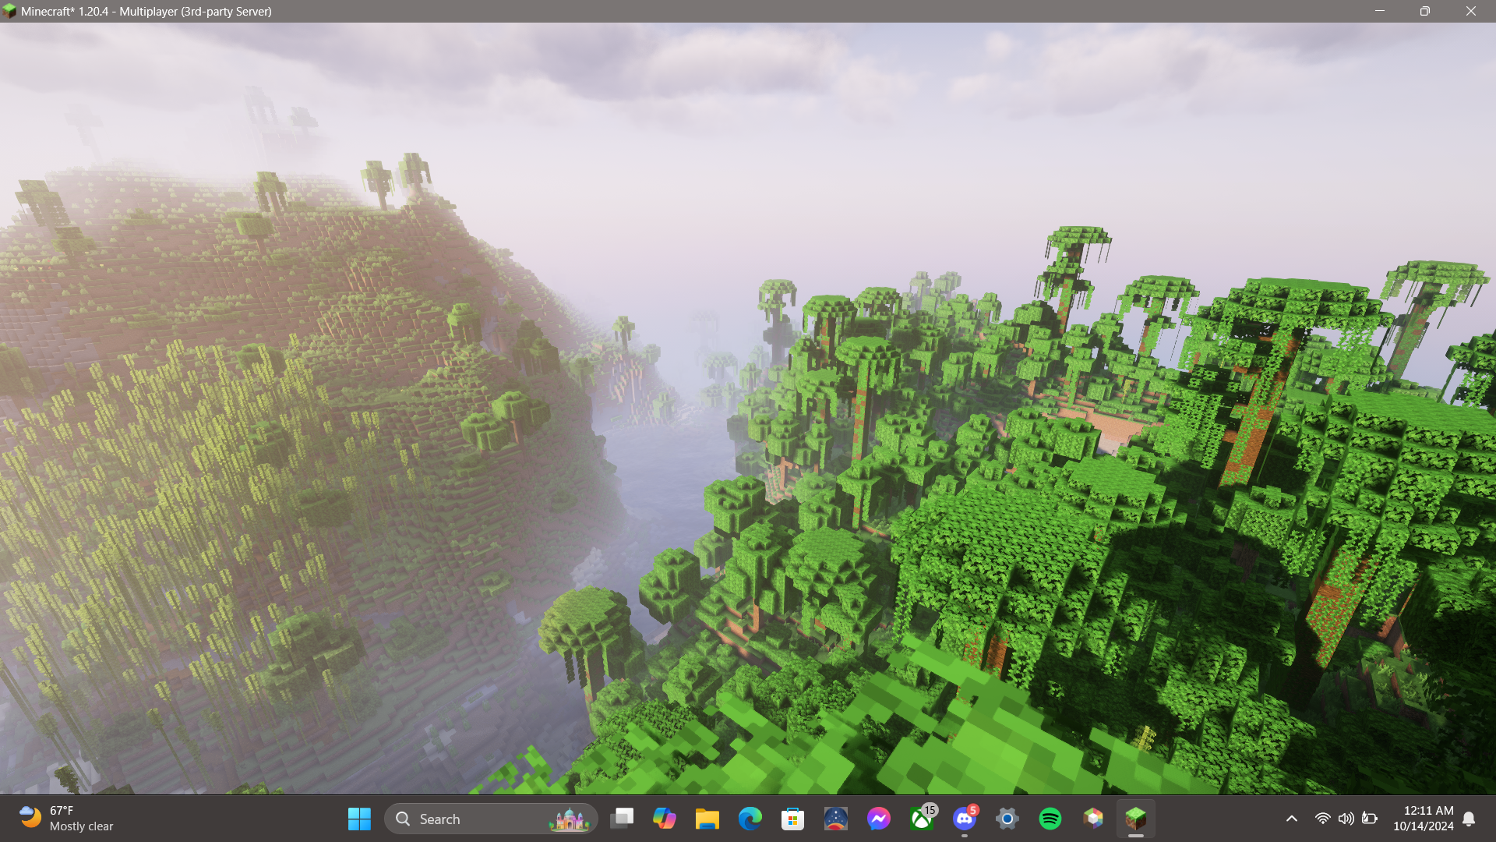
Task: Open the Windows Start menu
Action: (x=359, y=819)
